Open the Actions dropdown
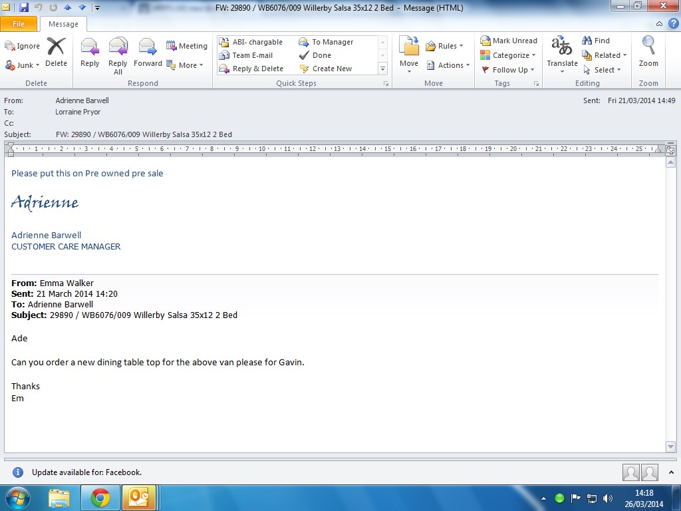The width and height of the screenshot is (681, 511). (448, 65)
